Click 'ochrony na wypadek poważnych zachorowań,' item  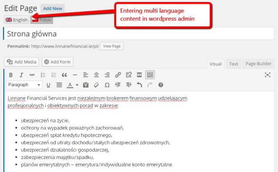click(72, 128)
